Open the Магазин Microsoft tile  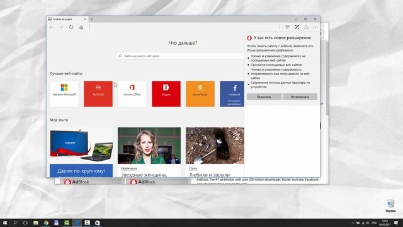coord(64,94)
